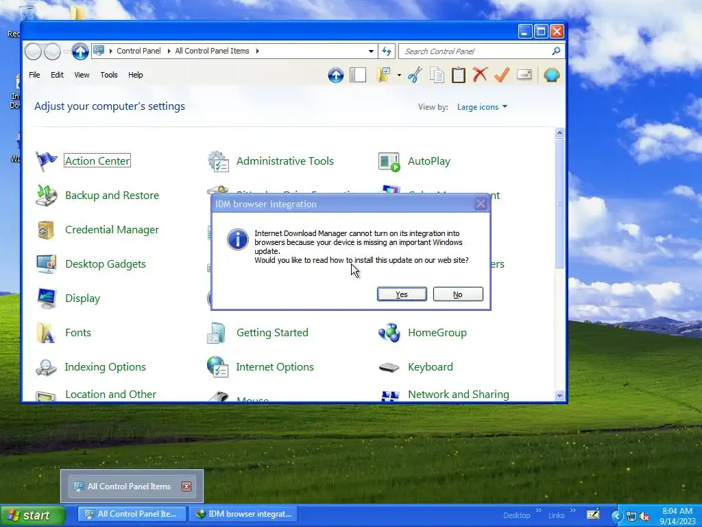Open the View menu
The width and height of the screenshot is (702, 527).
pos(82,75)
